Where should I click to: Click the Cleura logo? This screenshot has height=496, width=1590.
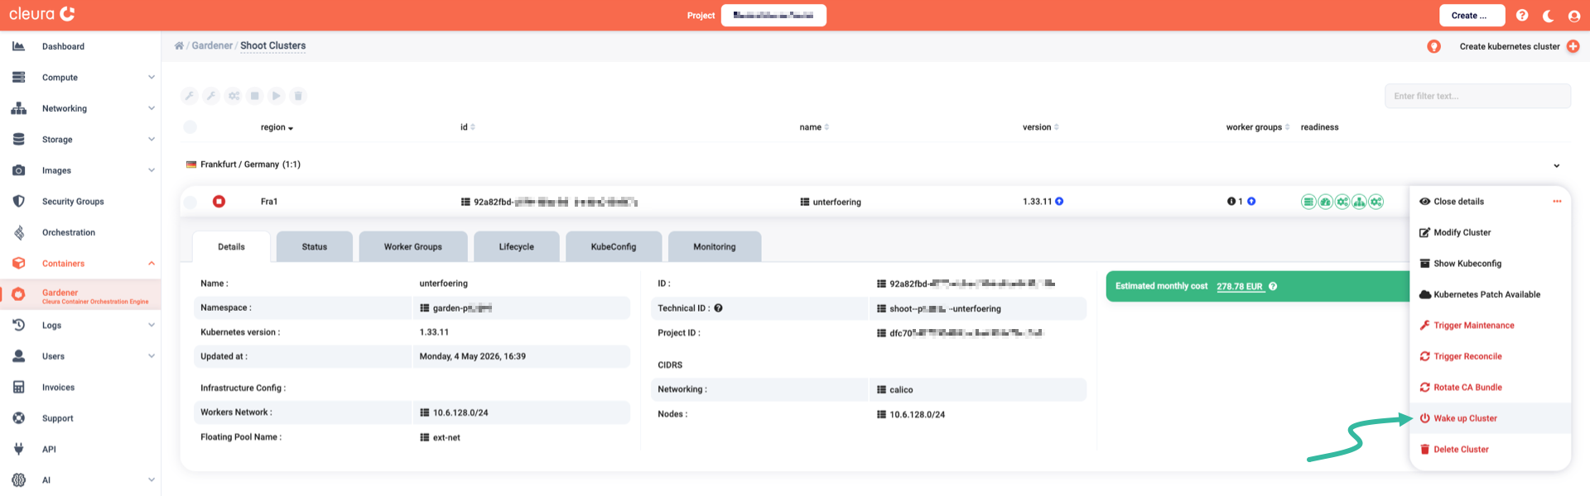(x=42, y=14)
